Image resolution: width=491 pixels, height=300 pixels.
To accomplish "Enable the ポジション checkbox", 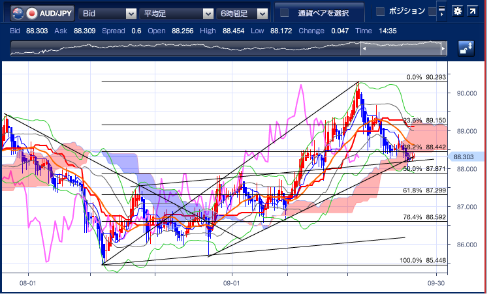I will [x=380, y=12].
